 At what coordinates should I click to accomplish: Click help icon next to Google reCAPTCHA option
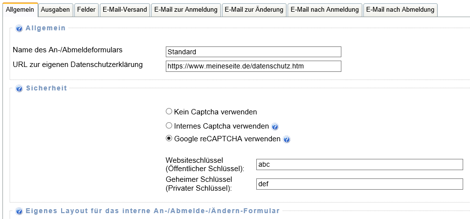(x=287, y=139)
